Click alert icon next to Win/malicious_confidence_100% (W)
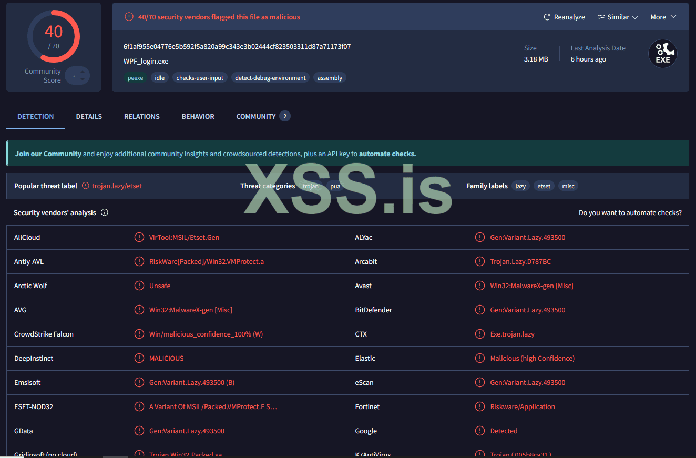 click(139, 334)
